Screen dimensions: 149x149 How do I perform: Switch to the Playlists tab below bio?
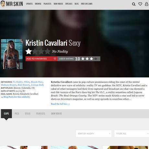click(x=40, y=114)
